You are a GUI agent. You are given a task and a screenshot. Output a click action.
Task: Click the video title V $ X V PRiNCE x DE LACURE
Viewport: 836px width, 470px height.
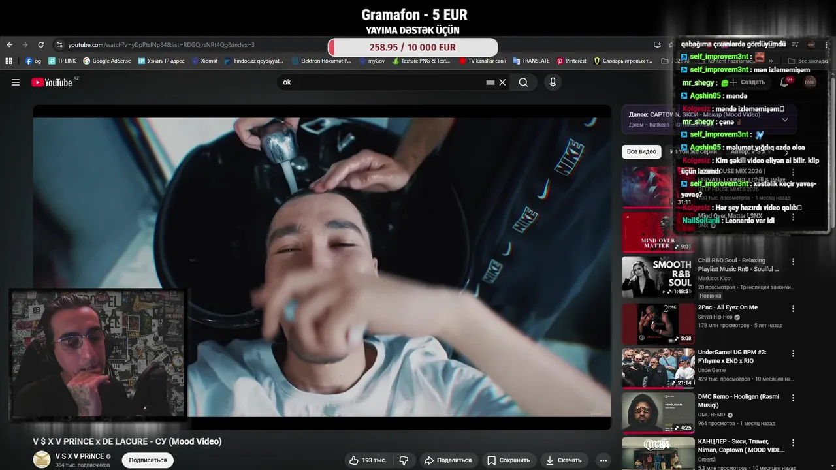point(127,441)
